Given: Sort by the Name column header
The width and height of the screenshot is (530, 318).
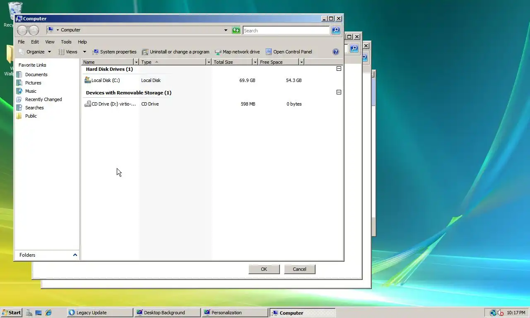Looking at the screenshot, I should tap(108, 62).
